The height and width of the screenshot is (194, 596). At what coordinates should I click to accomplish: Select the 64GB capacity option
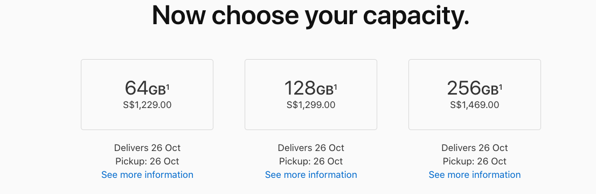(147, 95)
